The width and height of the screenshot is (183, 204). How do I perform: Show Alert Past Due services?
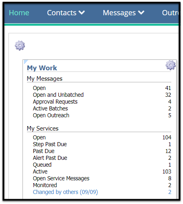(x=50, y=158)
